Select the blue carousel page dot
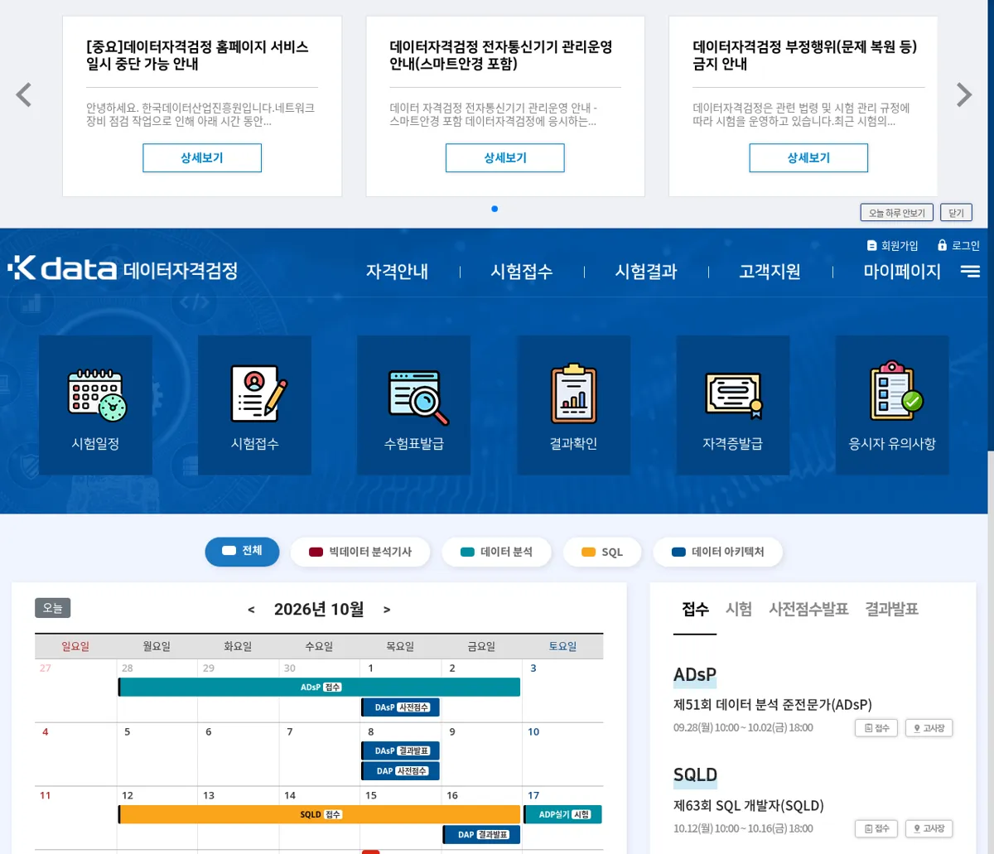994x854 pixels. [495, 209]
